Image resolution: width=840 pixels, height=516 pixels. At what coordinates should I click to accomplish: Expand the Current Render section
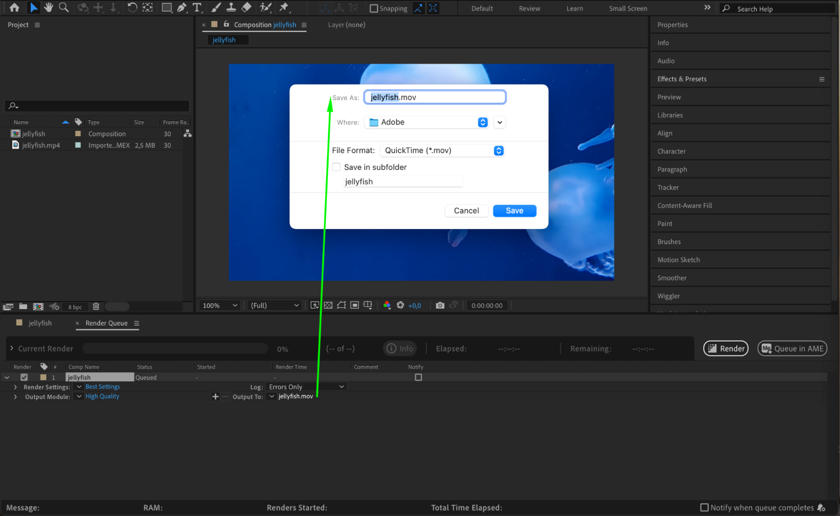point(12,348)
